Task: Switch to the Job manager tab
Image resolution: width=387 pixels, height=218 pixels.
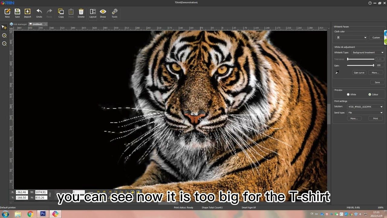Action: click(x=19, y=24)
